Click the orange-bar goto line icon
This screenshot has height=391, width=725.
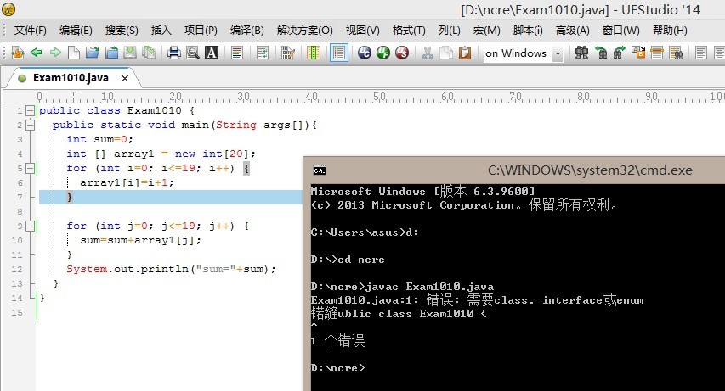pos(657,53)
